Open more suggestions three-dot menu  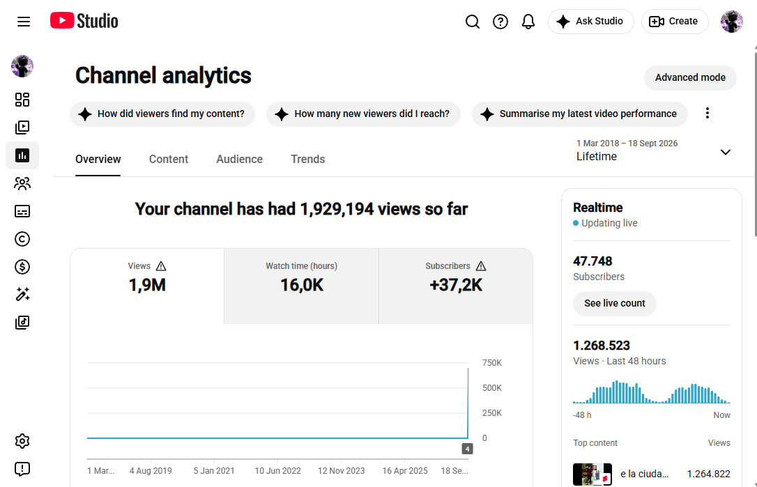pos(708,114)
